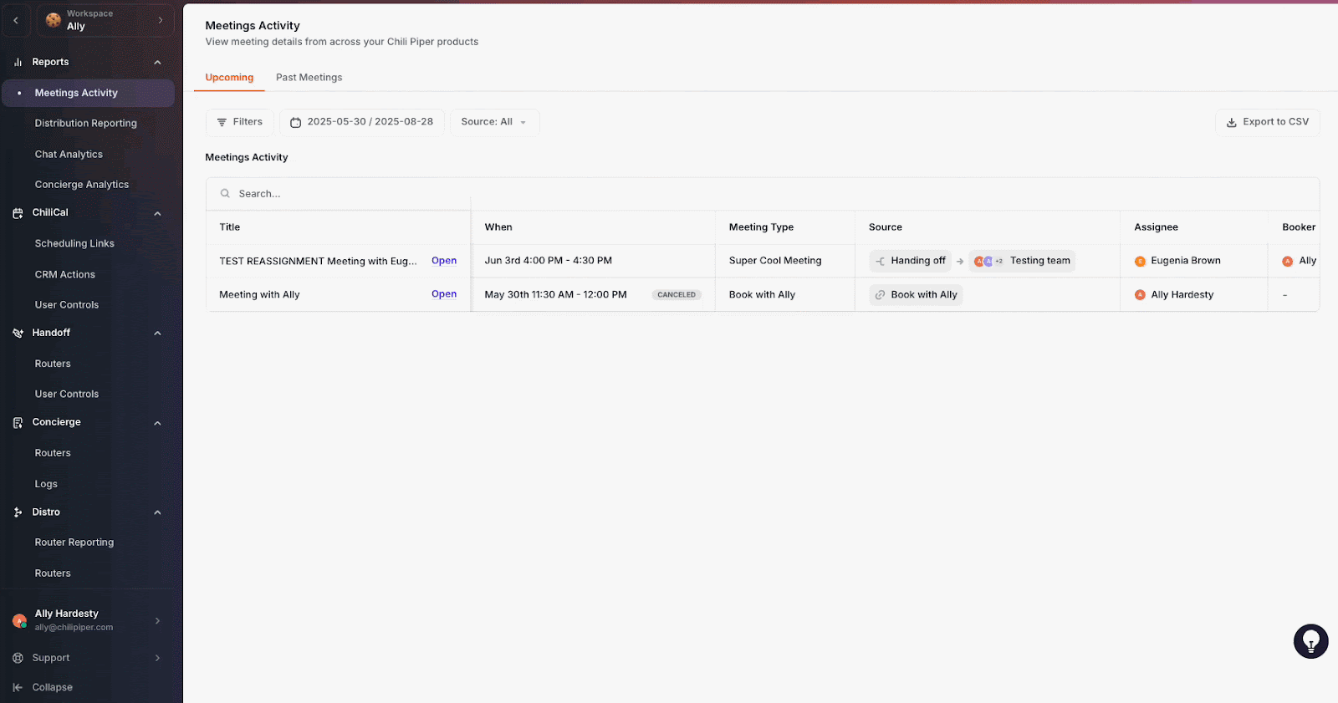Collapse the ChiliCal section chevron
1338x703 pixels.
[157, 214]
